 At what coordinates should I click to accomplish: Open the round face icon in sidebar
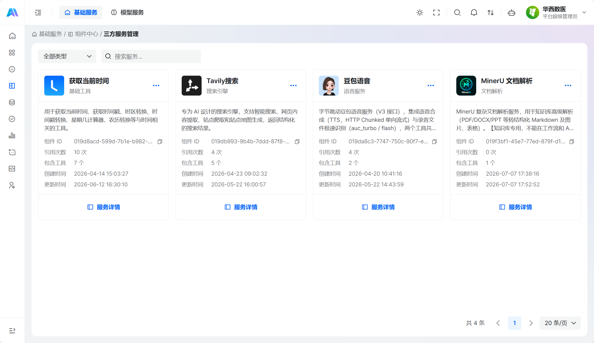click(12, 69)
